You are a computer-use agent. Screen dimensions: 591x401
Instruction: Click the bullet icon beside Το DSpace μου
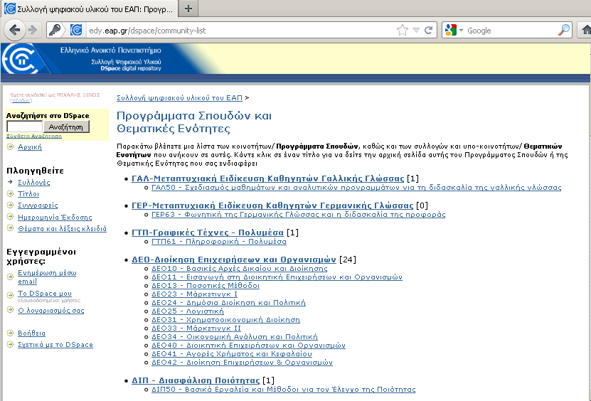click(10, 295)
